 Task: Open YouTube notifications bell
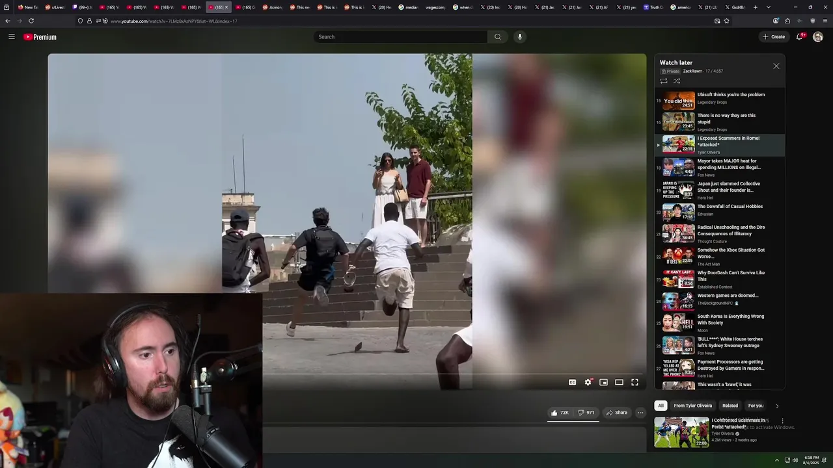[800, 37]
